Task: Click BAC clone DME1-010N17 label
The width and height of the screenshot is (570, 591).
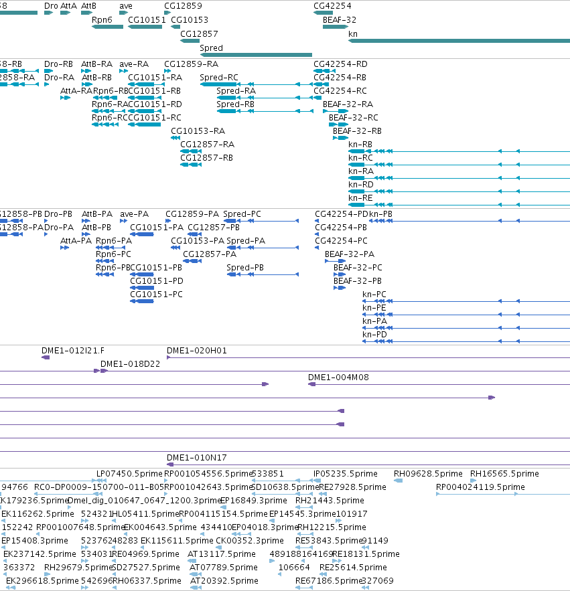Action: click(197, 458)
